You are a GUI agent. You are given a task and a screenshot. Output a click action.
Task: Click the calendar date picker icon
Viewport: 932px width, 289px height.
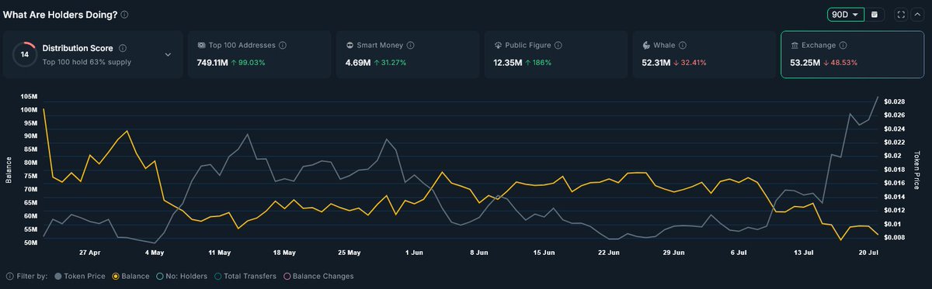875,14
